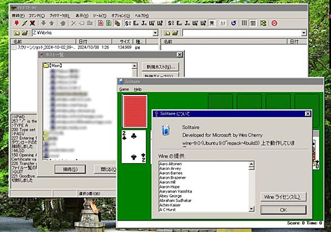Click the New Folder toolbar icon
This screenshot has width=331, height=232.
tap(90, 23)
